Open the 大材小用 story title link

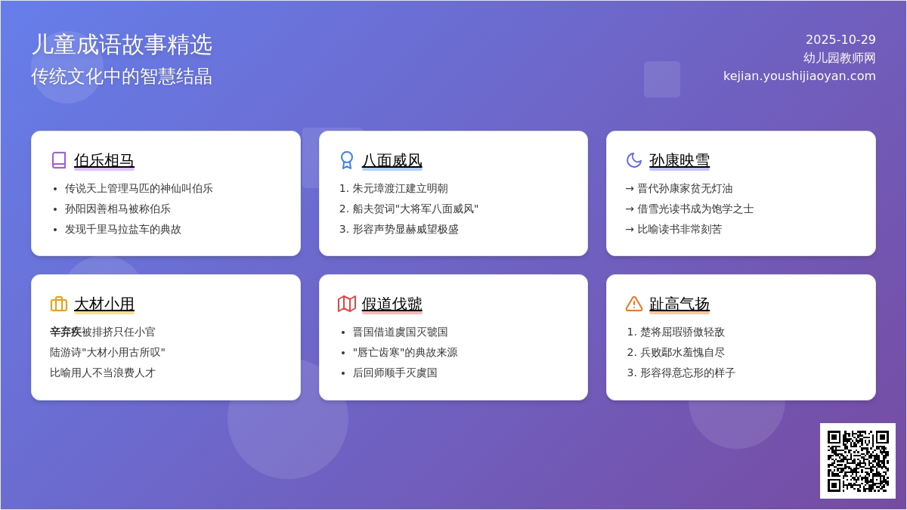tap(104, 304)
